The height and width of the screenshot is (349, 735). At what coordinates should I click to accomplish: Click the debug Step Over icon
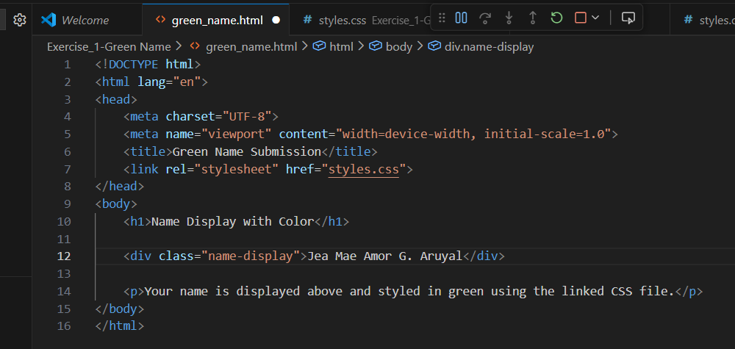point(484,18)
